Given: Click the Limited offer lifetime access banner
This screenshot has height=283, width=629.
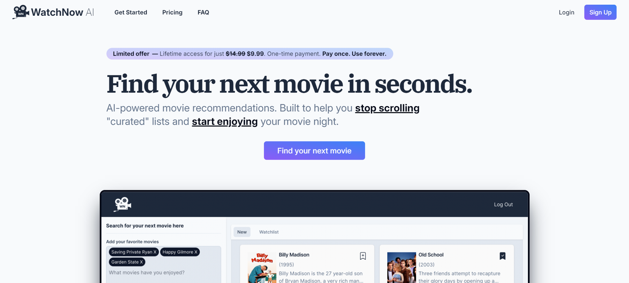Looking at the screenshot, I should 250,54.
